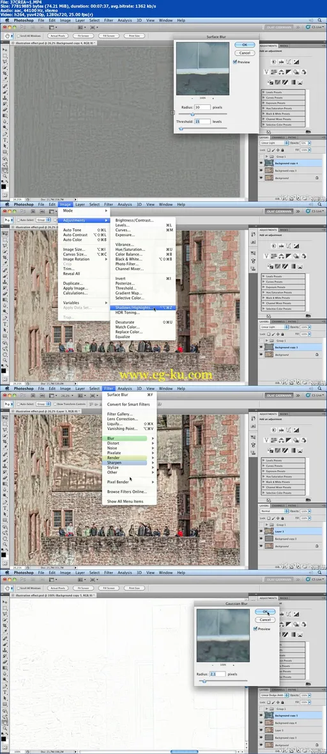Select the Gradient tool in the Filter menu frame

[5, 483]
